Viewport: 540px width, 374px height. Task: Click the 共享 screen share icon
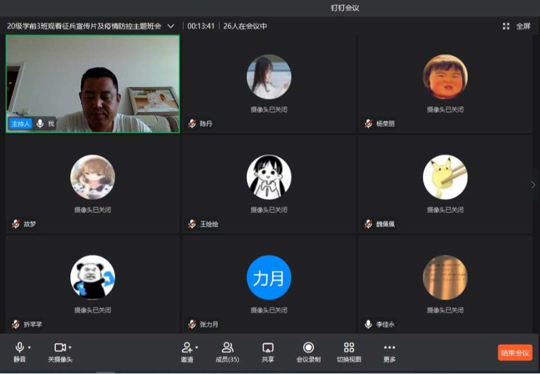268,348
